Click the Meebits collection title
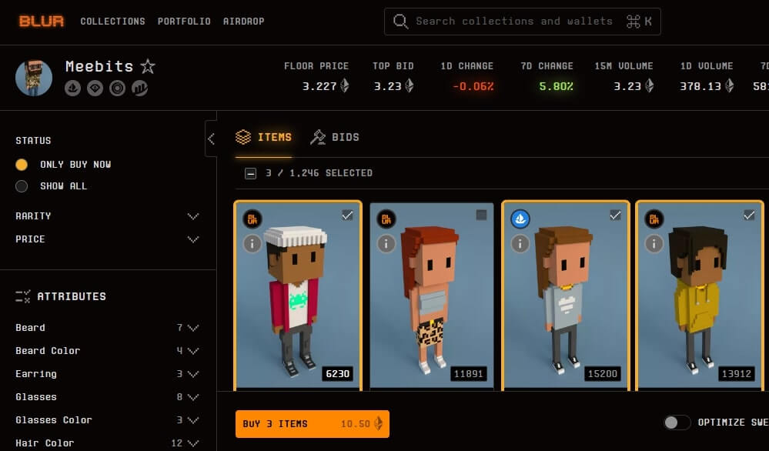This screenshot has height=451, width=769. 99,66
